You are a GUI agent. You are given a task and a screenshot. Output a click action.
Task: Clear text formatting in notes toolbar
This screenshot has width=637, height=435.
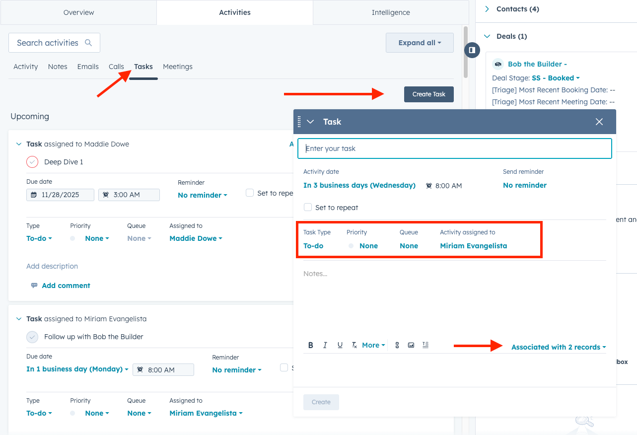pyautogui.click(x=354, y=345)
